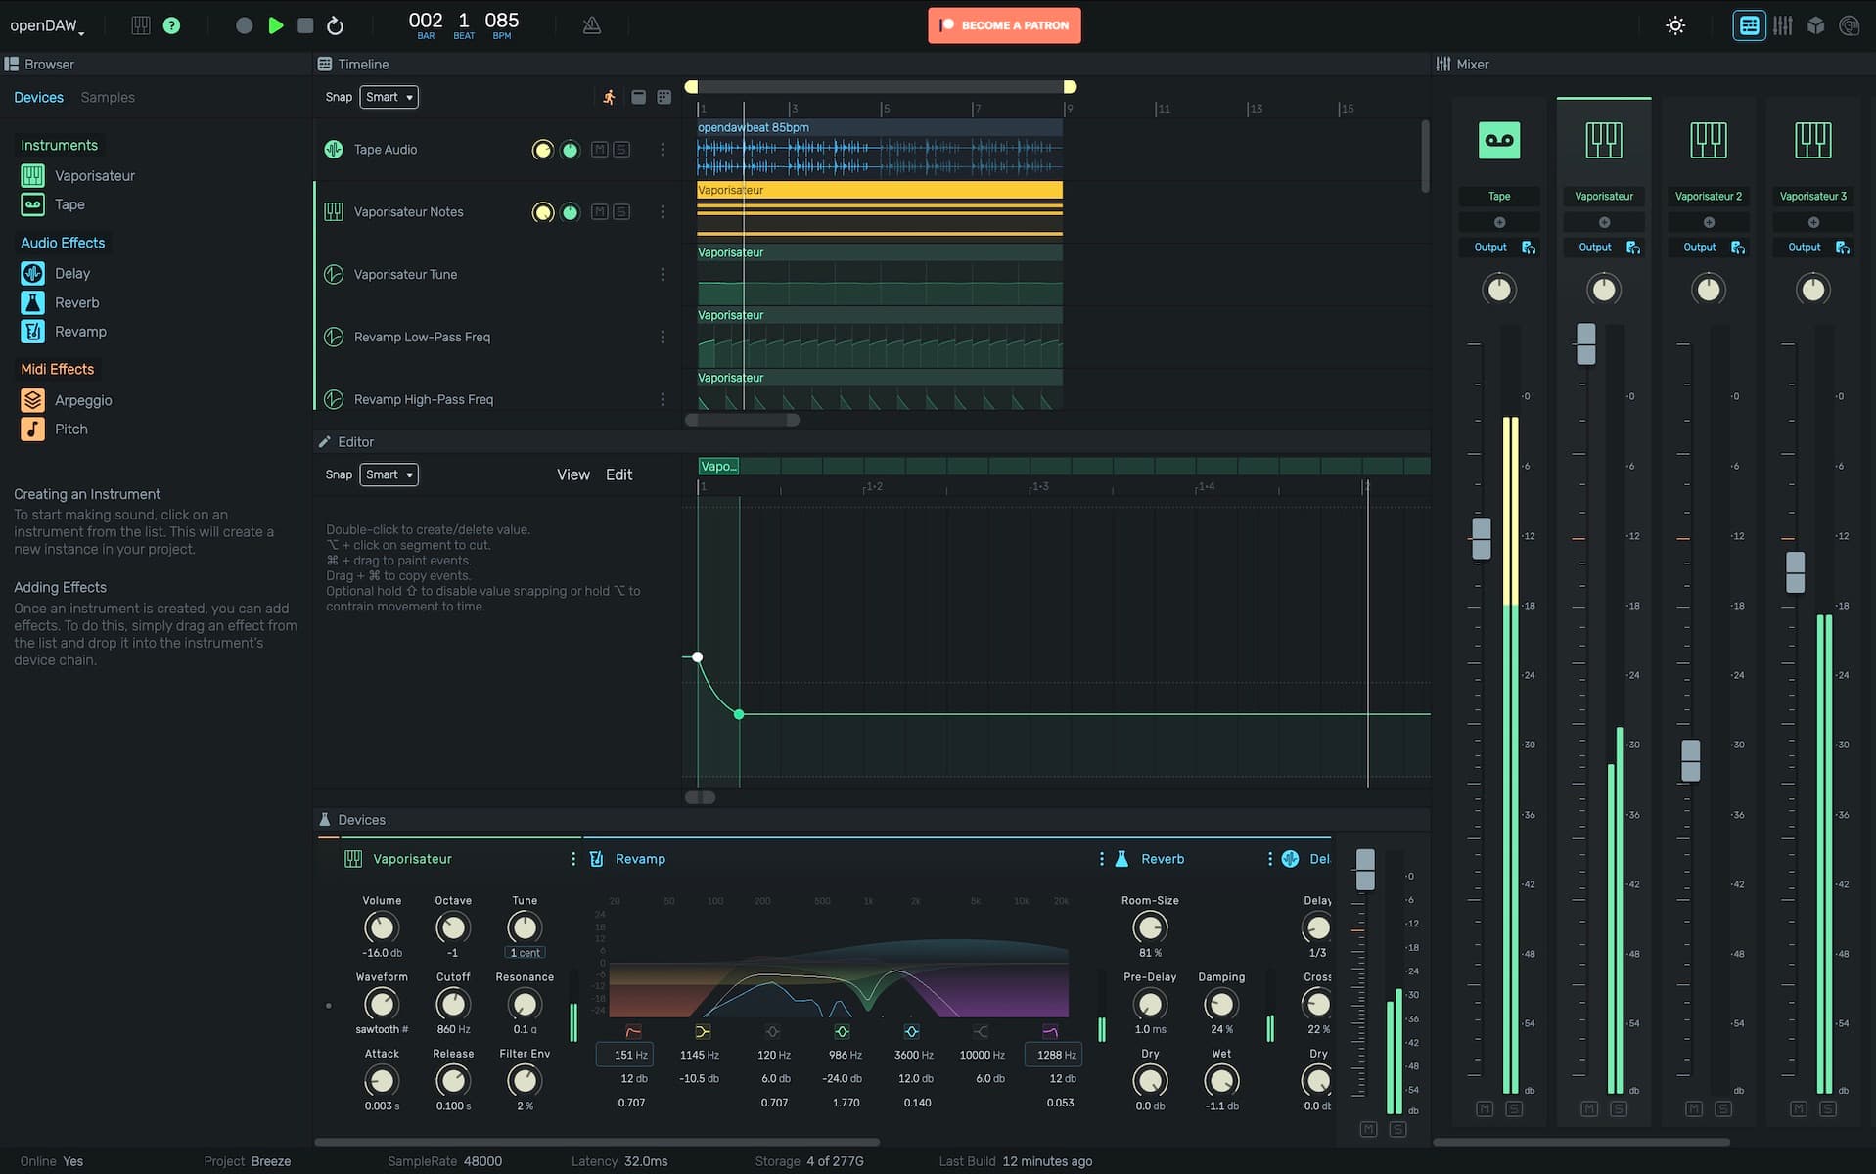Open the Smart snap dropdown in the Timeline
Image resolution: width=1876 pixels, height=1174 pixels.
point(389,97)
